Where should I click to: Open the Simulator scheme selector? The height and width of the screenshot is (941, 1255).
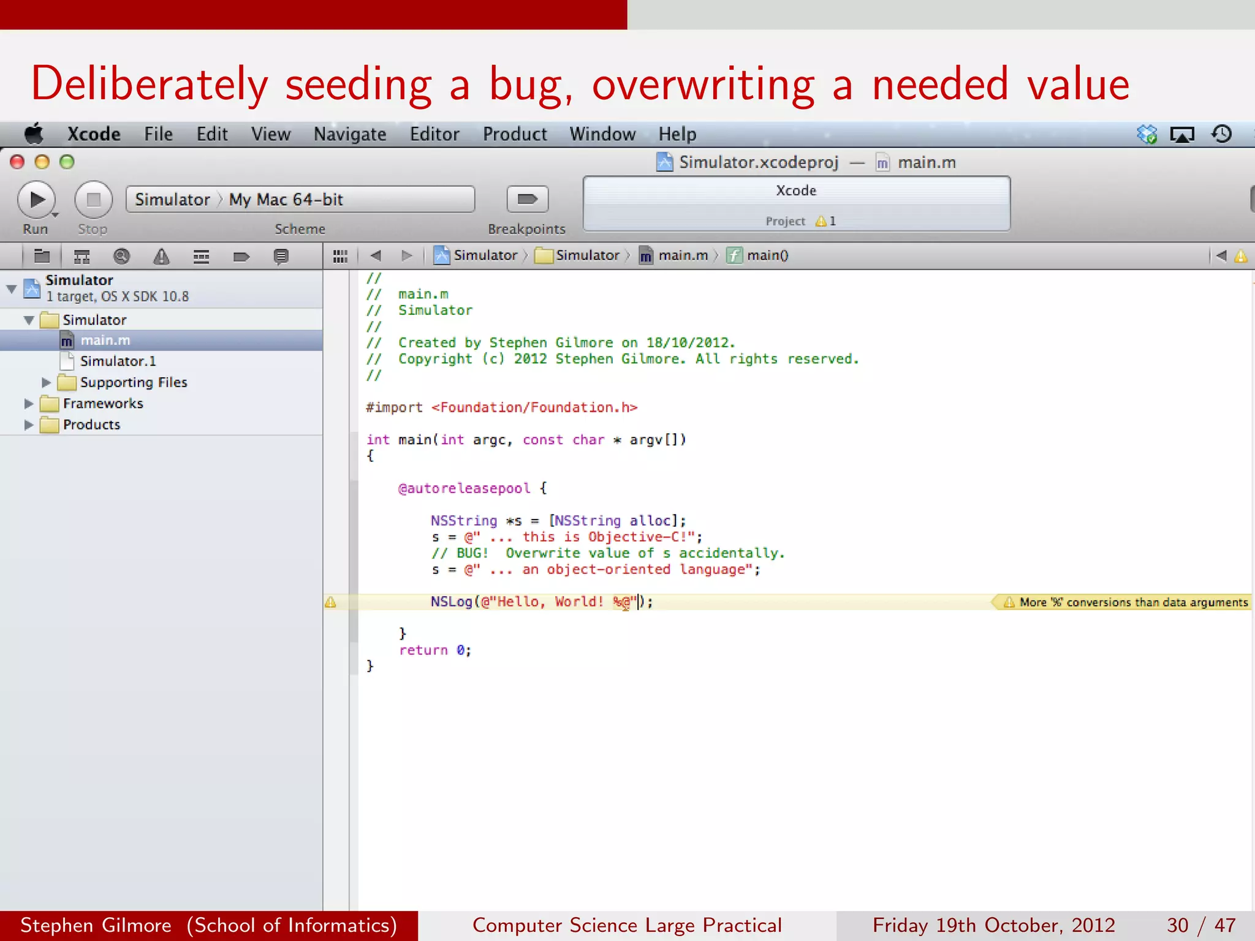[172, 200]
